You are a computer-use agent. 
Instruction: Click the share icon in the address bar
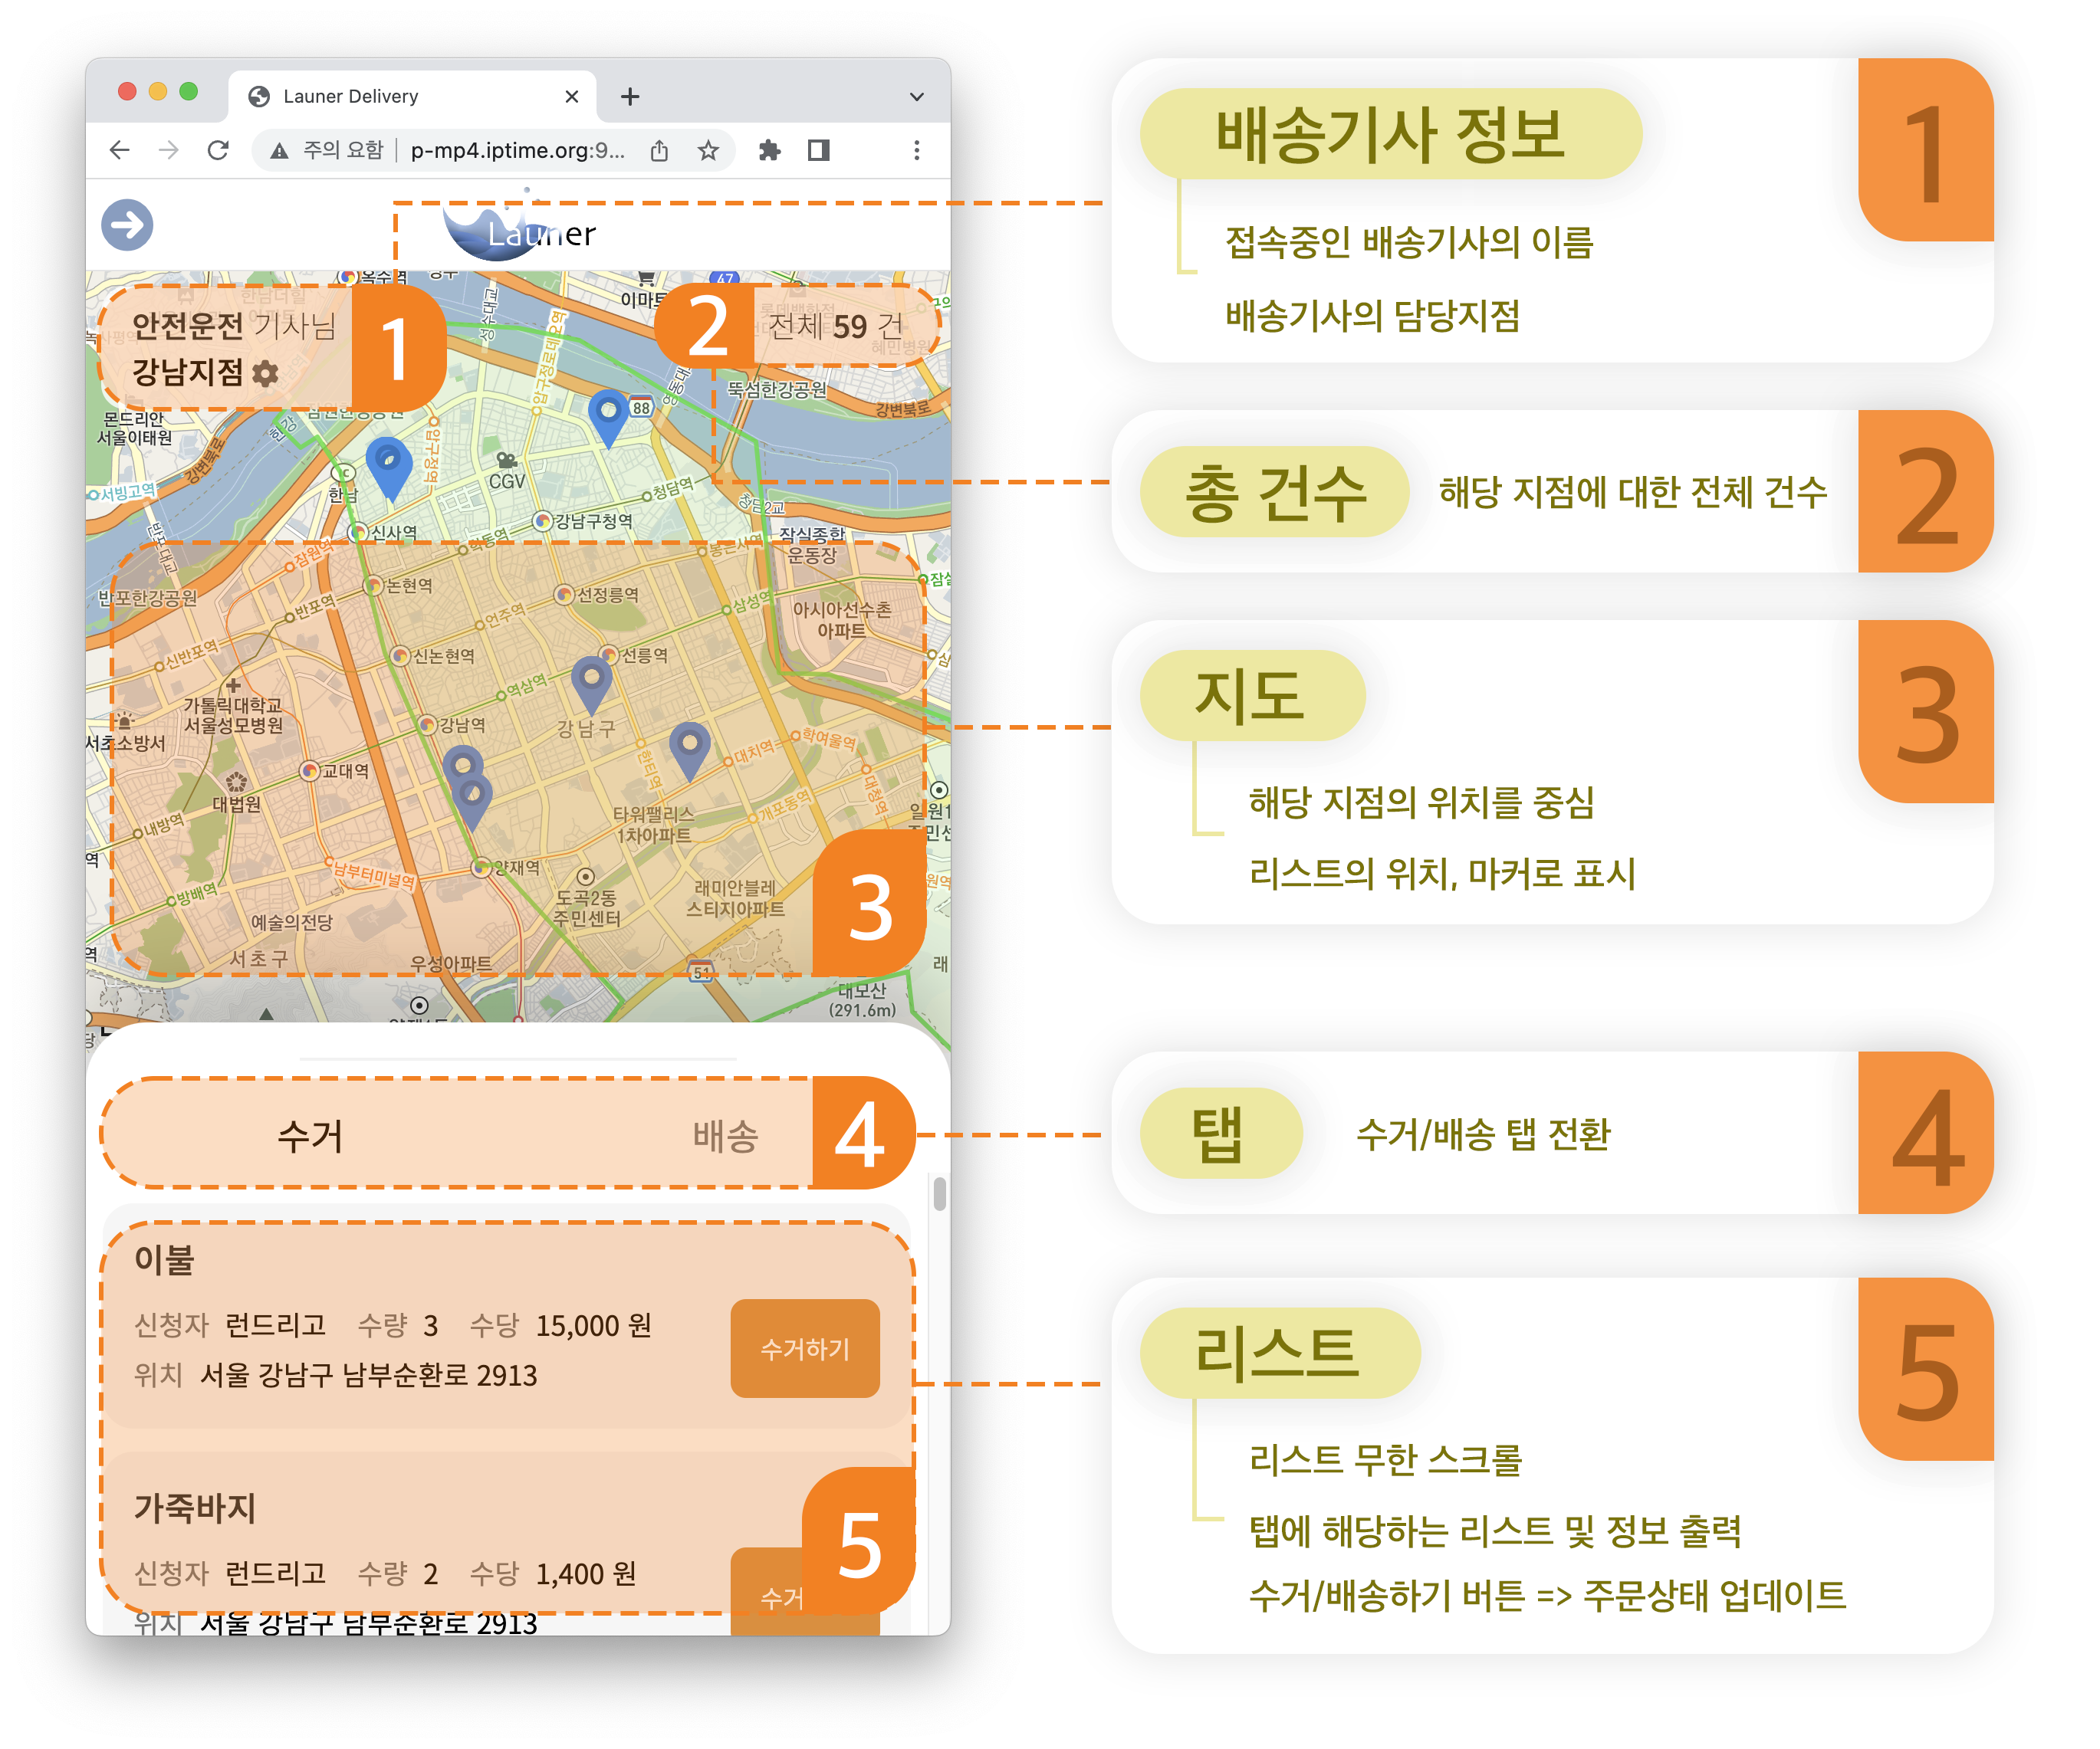(x=659, y=150)
